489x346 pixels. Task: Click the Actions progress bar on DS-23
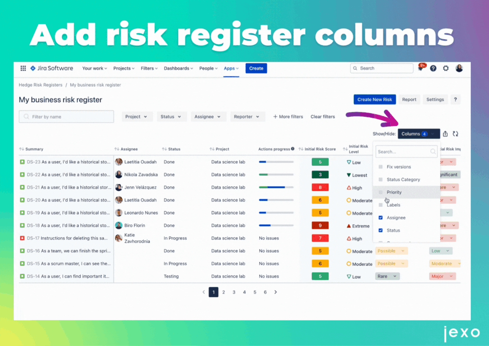[276, 162]
